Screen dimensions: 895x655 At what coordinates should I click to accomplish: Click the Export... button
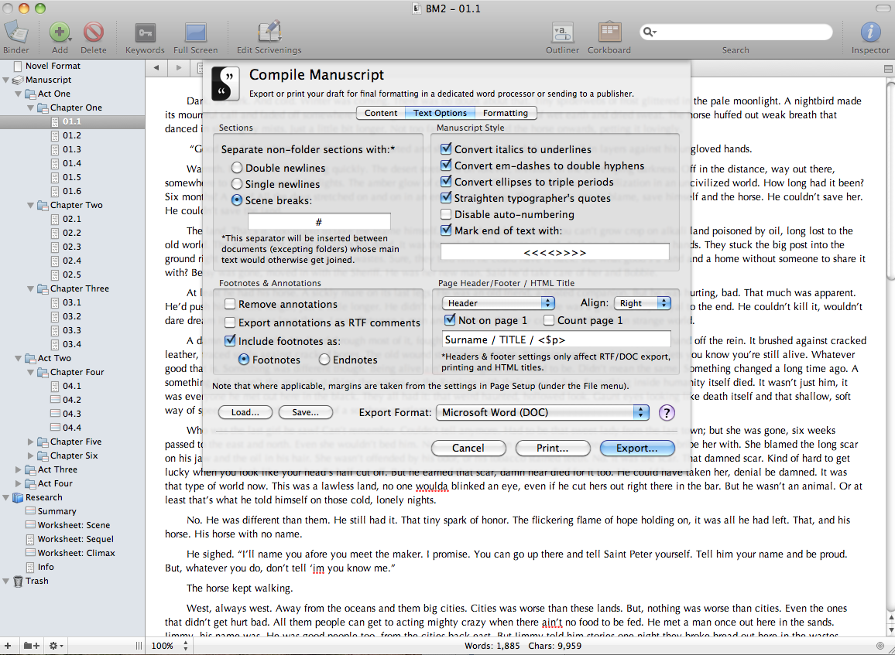coord(636,448)
